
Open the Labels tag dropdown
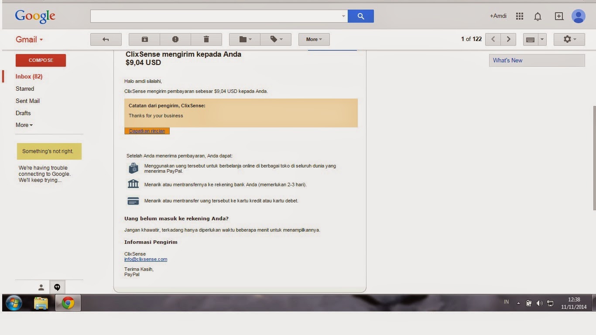click(x=276, y=39)
